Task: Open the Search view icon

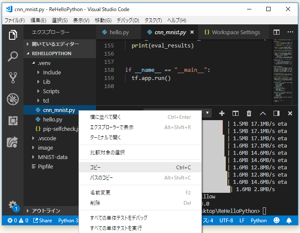Action: 13,56
